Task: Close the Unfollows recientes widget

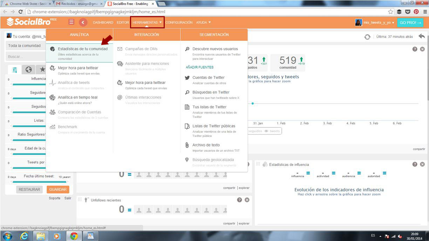Action: pyautogui.click(x=247, y=200)
